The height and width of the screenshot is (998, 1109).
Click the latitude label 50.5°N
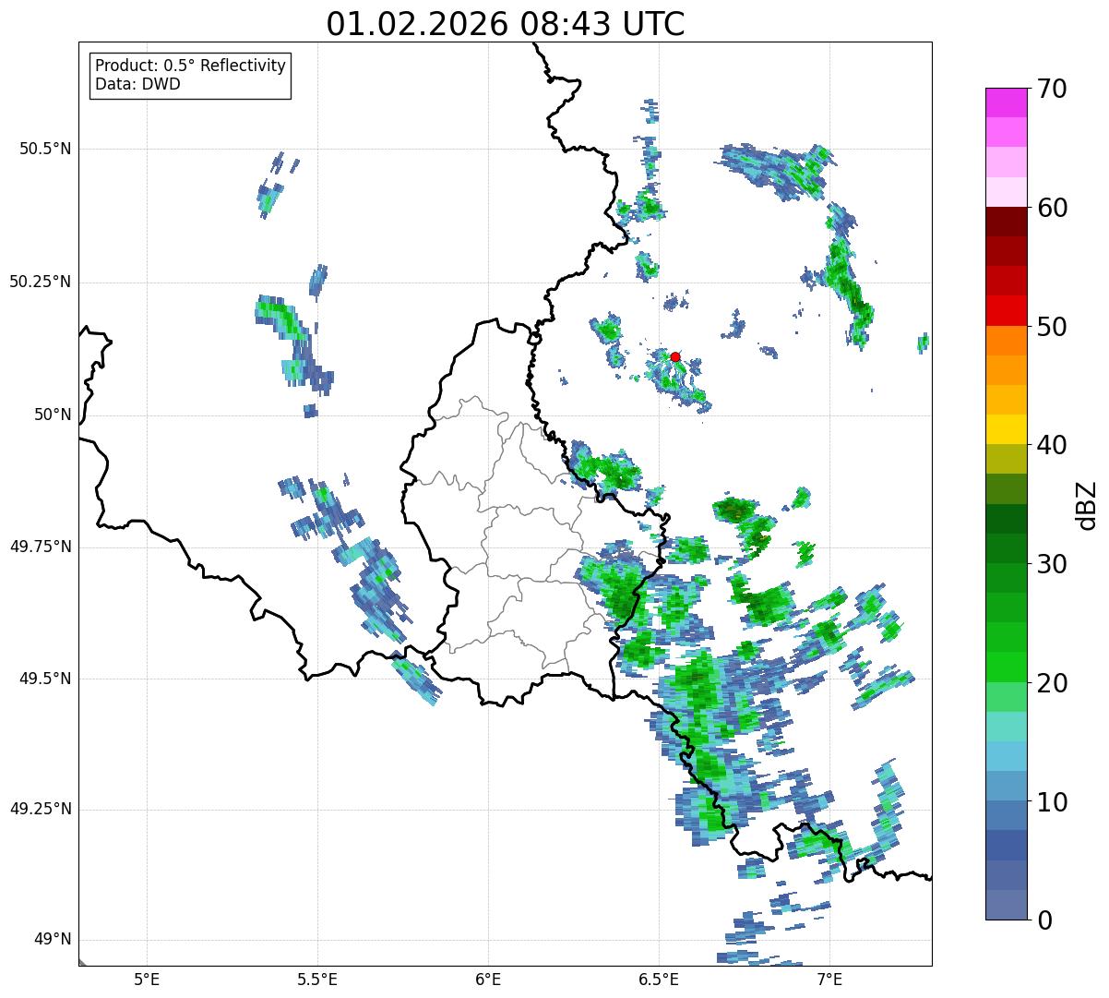point(44,149)
